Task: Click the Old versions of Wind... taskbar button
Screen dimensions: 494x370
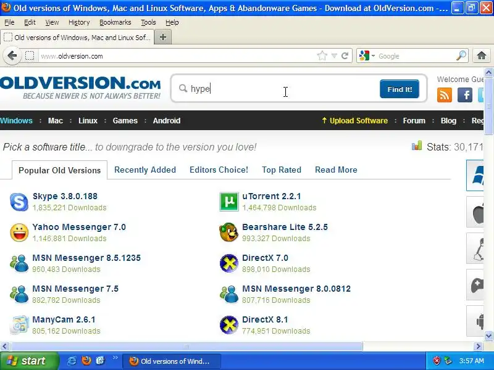Action: tap(172, 361)
